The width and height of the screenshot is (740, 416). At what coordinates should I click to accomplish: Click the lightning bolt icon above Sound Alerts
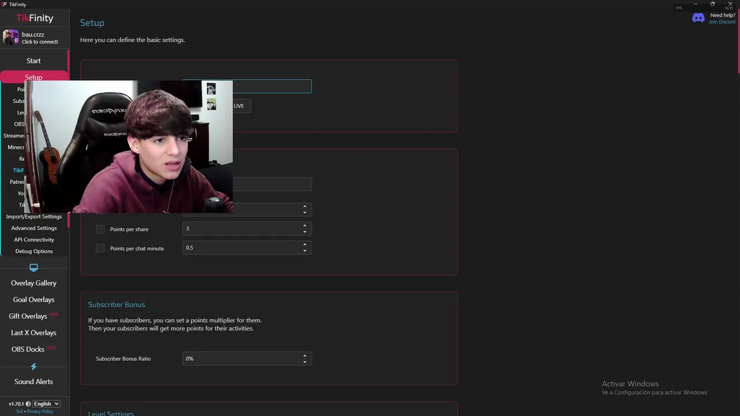coord(34,366)
